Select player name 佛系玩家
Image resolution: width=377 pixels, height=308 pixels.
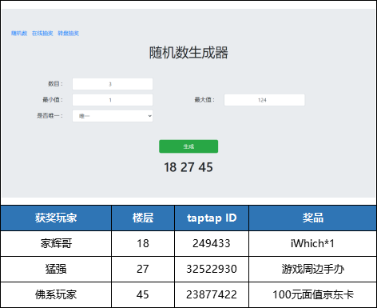pyautogui.click(x=56, y=294)
